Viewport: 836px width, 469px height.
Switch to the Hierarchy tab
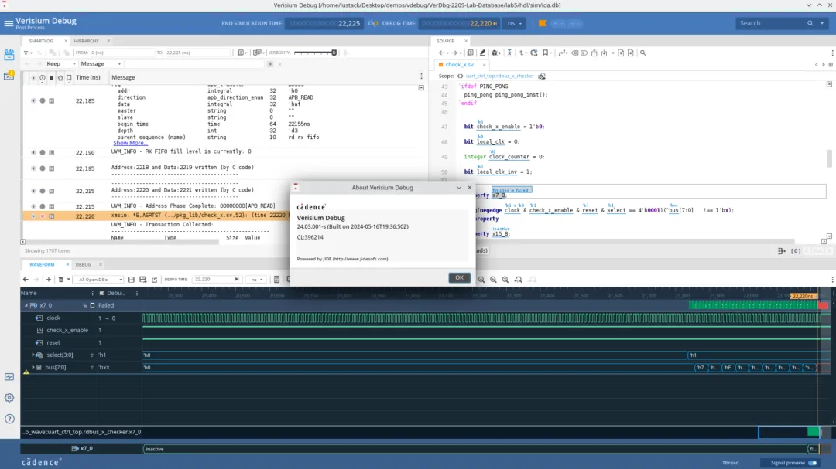(86, 40)
